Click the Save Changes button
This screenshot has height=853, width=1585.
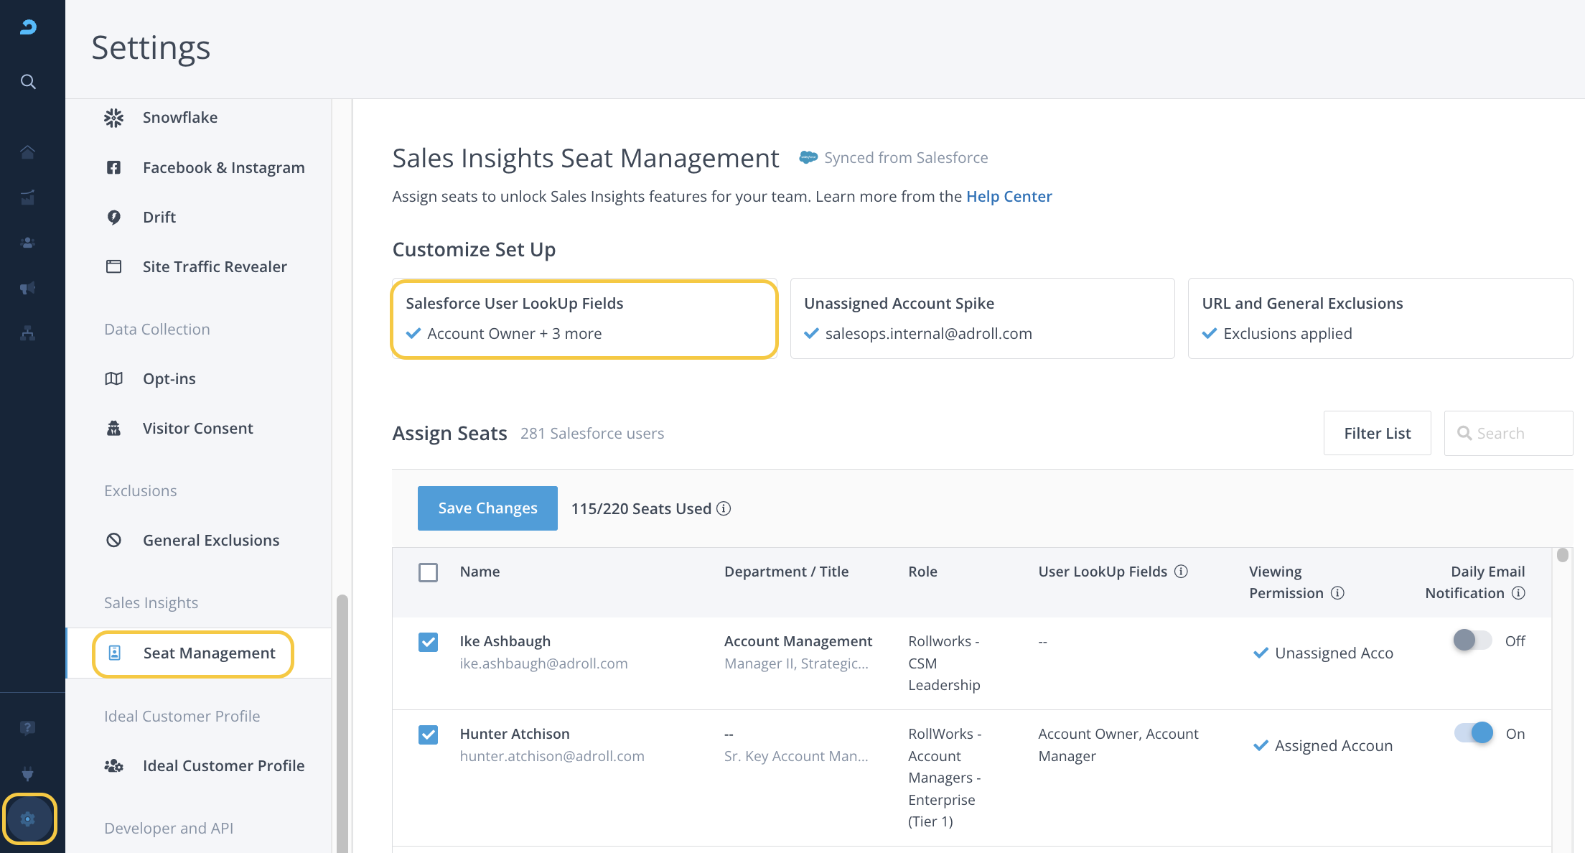click(x=487, y=508)
